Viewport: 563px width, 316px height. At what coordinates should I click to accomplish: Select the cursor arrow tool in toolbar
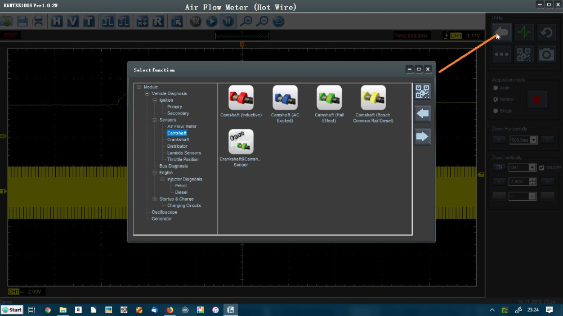(x=176, y=21)
